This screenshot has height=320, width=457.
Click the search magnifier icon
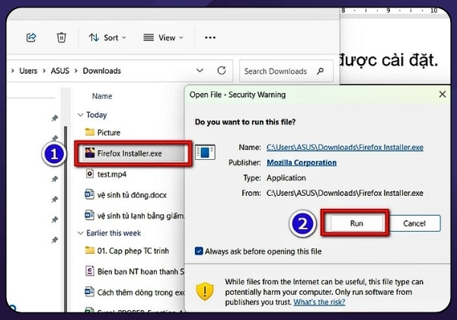pyautogui.click(x=320, y=71)
